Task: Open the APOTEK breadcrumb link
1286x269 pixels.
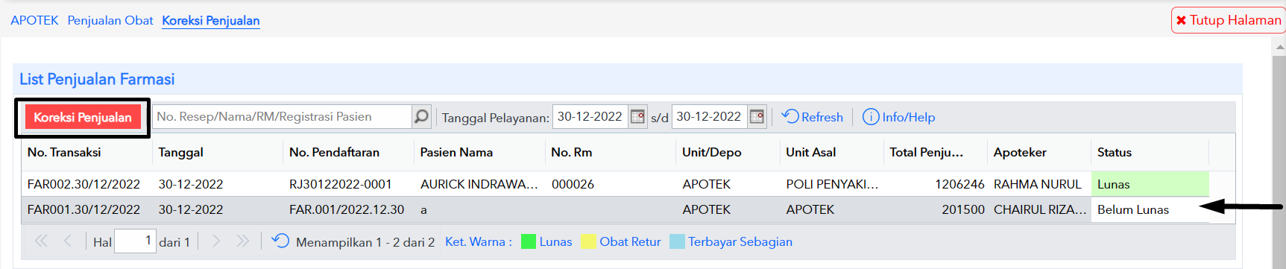Action: click(x=34, y=20)
